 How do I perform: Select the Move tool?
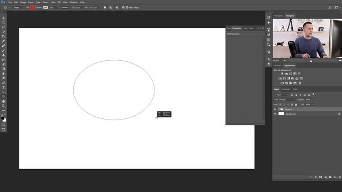(x=3, y=18)
